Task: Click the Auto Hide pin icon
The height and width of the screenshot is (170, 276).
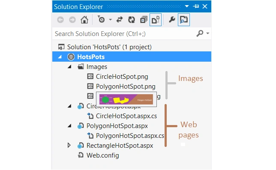Action: coord(196,6)
